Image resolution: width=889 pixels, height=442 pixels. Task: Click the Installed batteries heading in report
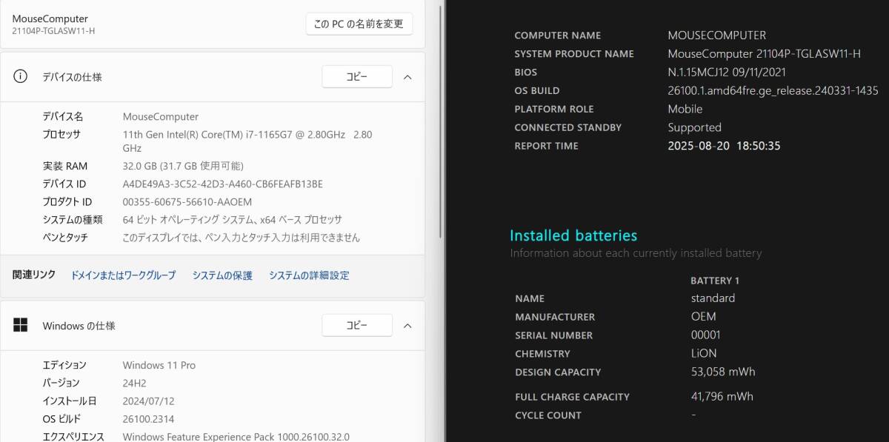[573, 235]
